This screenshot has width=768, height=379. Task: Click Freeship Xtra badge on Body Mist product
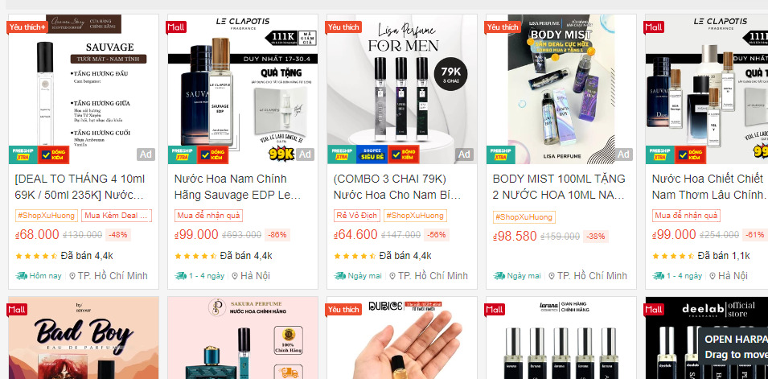tap(500, 154)
